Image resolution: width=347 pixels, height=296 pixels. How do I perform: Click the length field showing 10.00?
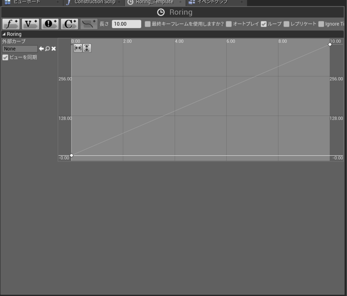click(126, 24)
